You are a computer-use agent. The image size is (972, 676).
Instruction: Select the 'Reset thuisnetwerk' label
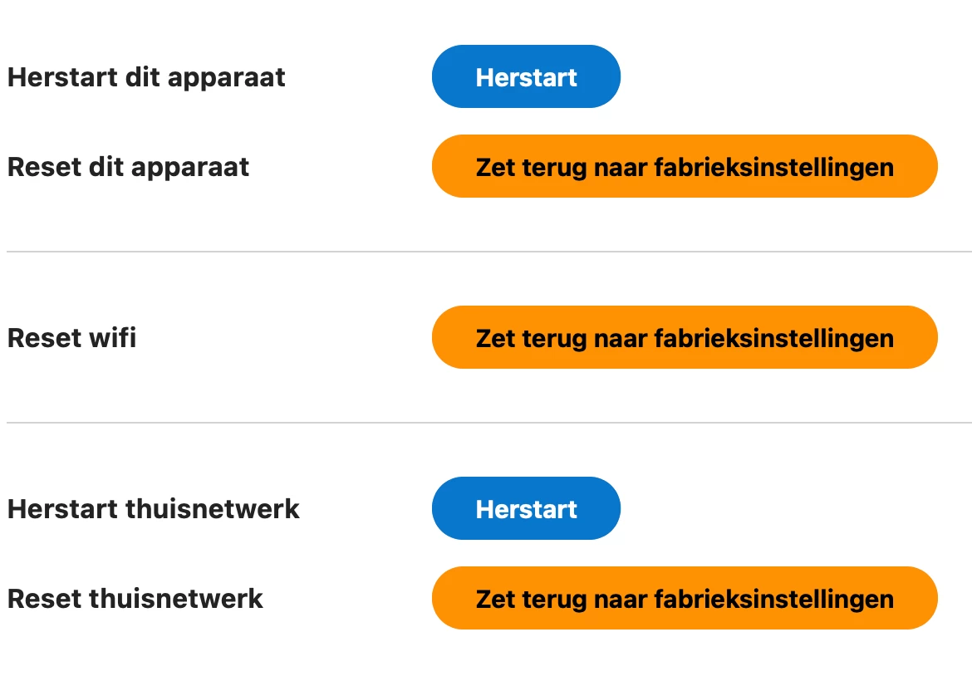(x=135, y=599)
